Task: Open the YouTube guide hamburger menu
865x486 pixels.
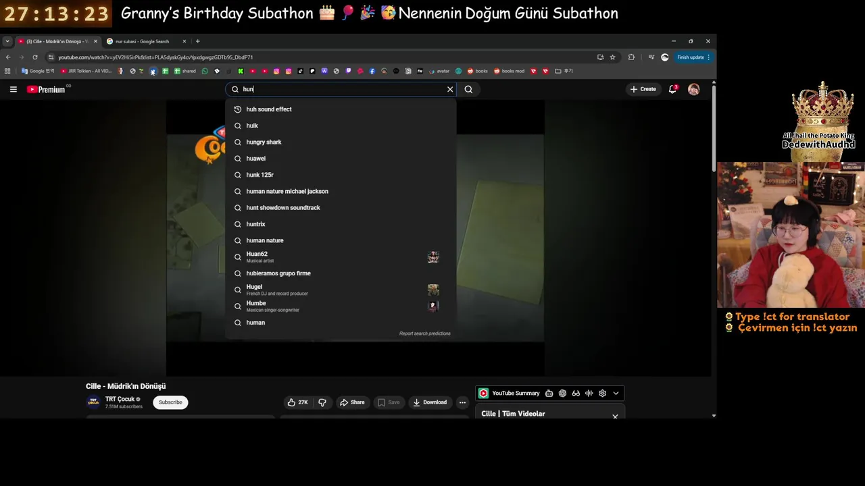Action: (13, 89)
